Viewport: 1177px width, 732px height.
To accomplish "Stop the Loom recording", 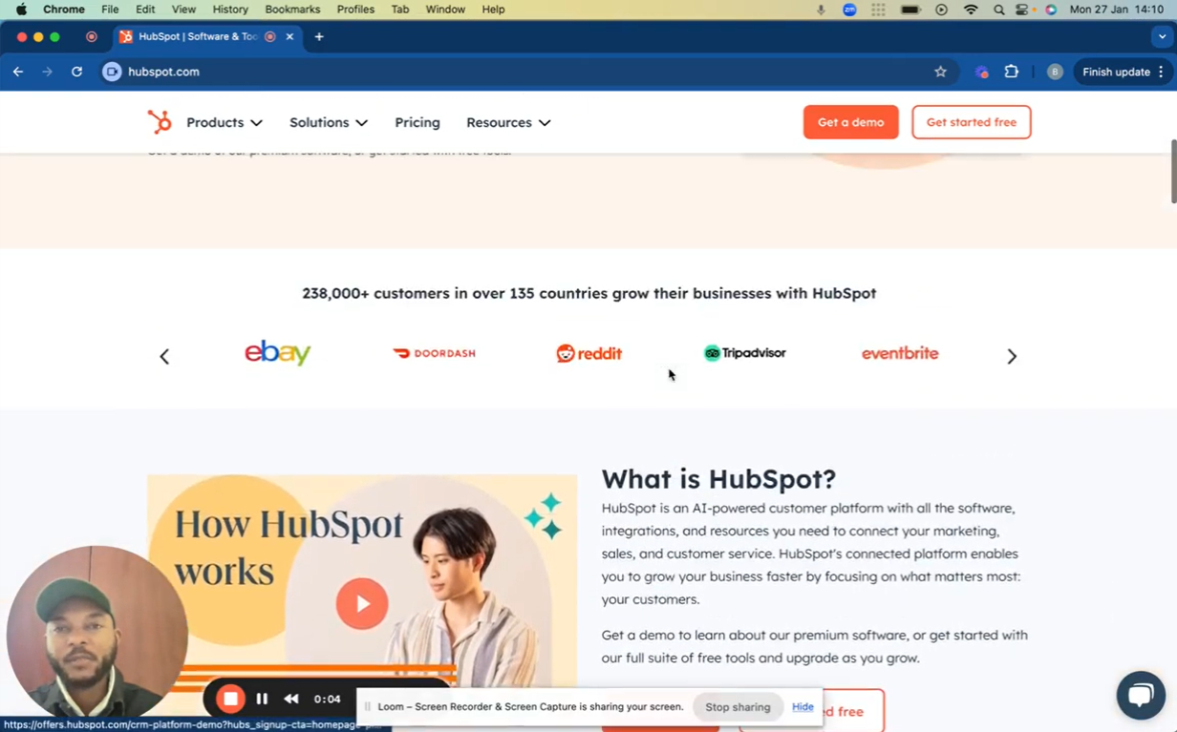I will [x=230, y=699].
